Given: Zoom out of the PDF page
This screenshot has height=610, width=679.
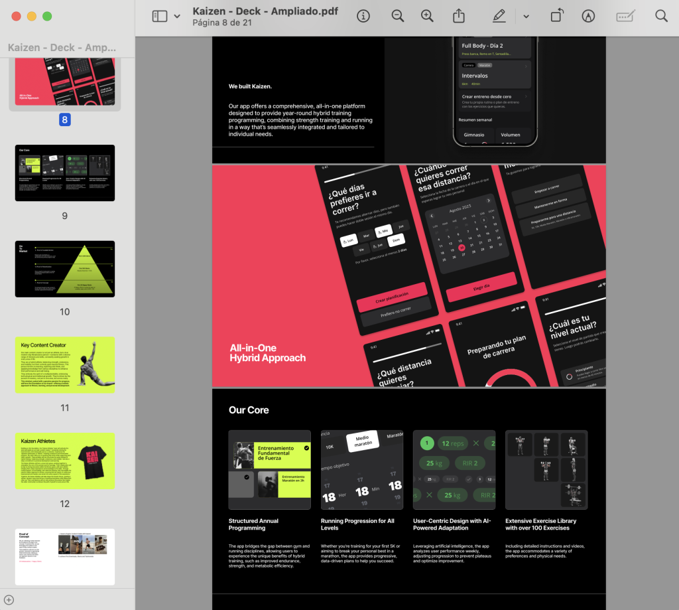Looking at the screenshot, I should (398, 16).
